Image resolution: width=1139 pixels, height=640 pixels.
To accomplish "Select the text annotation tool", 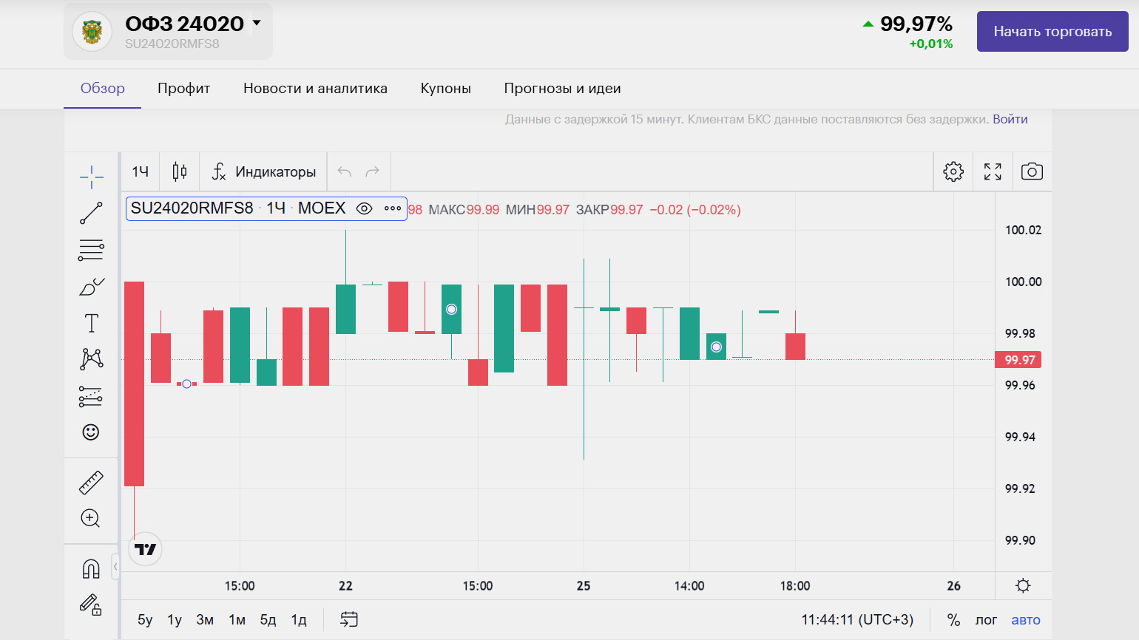I will click(x=91, y=323).
